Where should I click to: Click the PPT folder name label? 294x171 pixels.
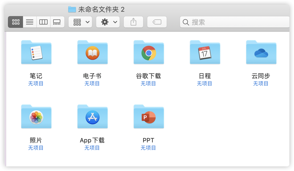pyautogui.click(x=148, y=140)
